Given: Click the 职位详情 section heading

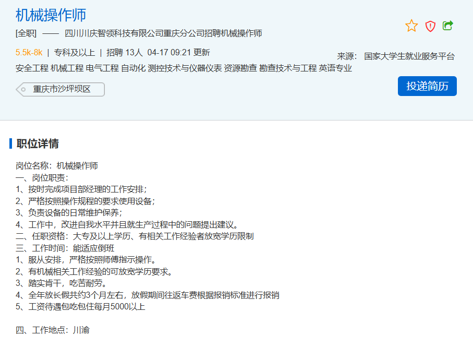Looking at the screenshot, I should coord(38,144).
